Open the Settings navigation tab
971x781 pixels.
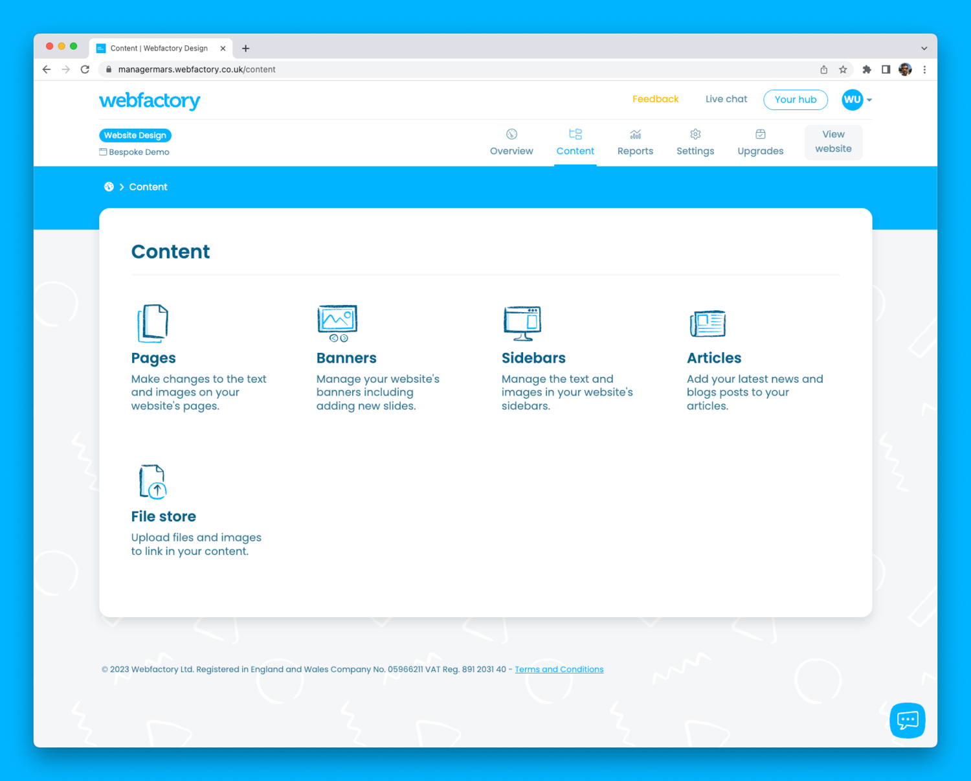point(695,142)
